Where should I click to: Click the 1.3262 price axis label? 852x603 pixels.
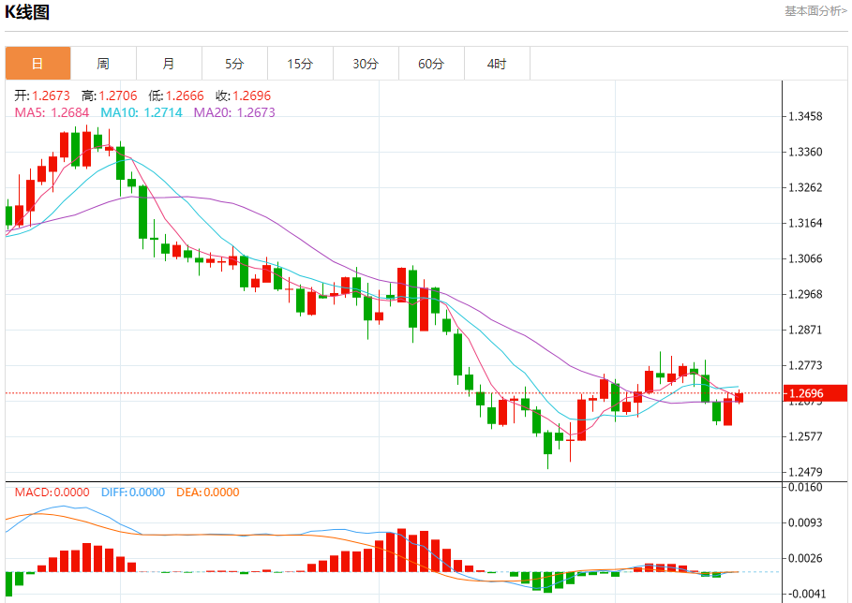[x=805, y=188]
